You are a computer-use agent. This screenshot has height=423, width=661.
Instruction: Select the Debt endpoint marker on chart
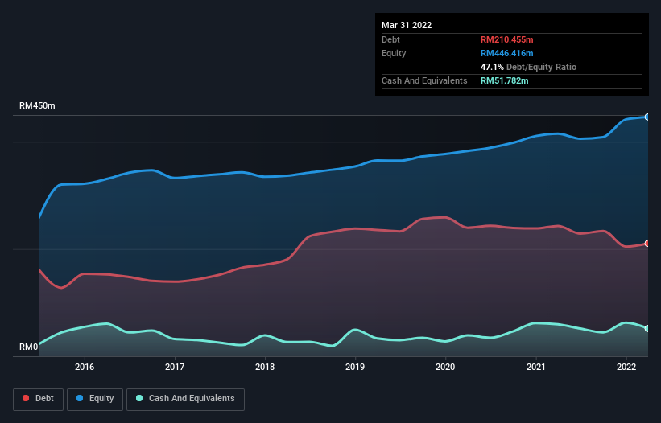tap(647, 244)
